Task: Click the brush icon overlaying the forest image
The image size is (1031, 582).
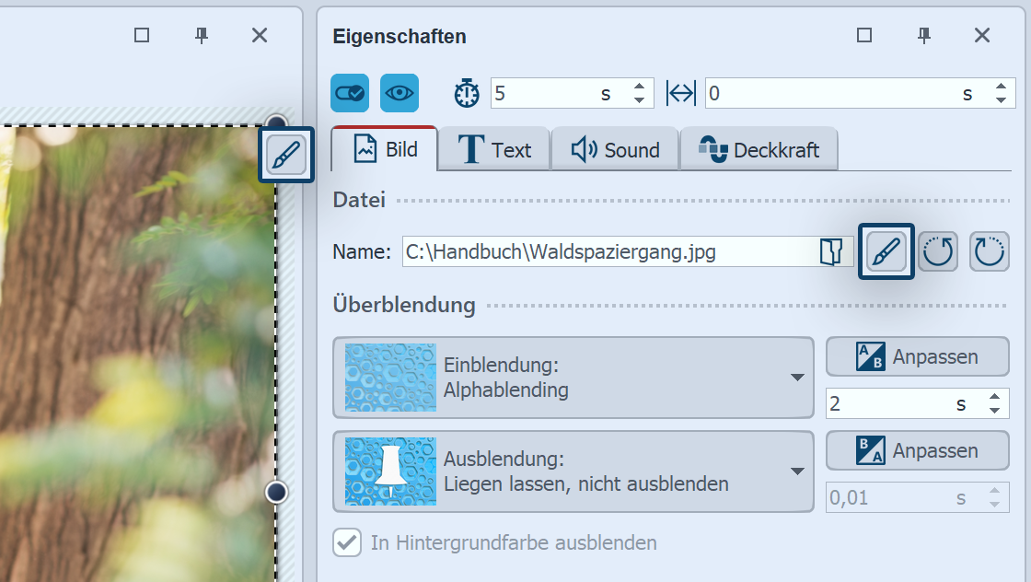Action: click(x=285, y=157)
